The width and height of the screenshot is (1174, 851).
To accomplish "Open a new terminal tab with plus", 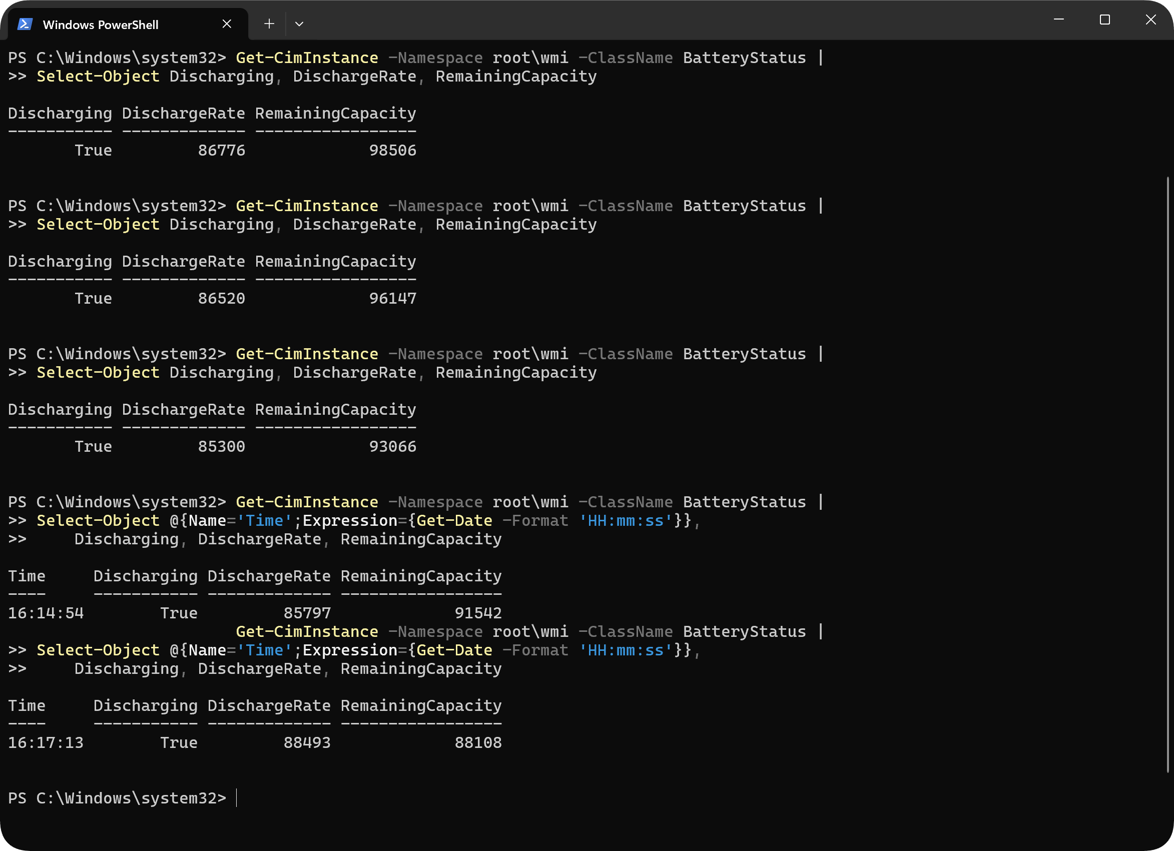I will point(269,24).
